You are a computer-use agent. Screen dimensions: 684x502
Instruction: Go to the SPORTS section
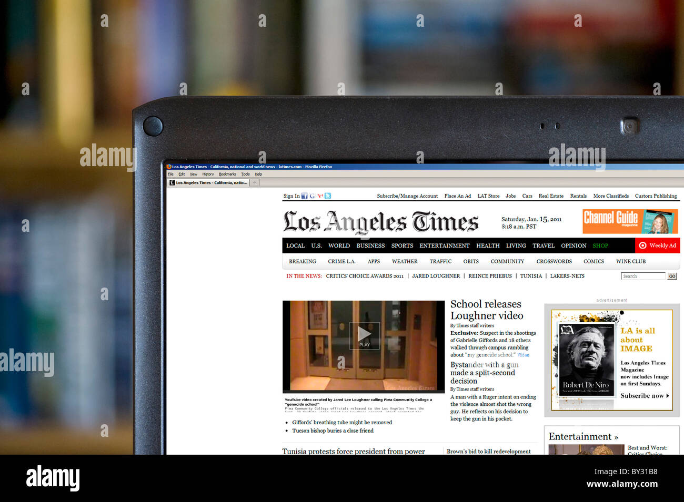point(402,245)
